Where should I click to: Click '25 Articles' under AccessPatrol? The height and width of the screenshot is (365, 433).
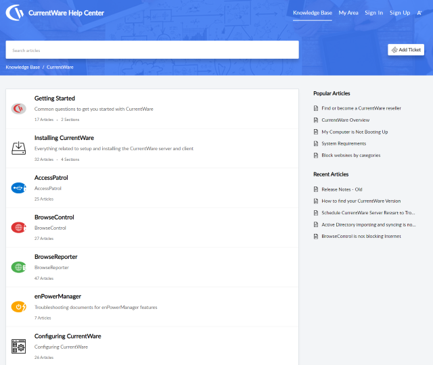pos(44,199)
